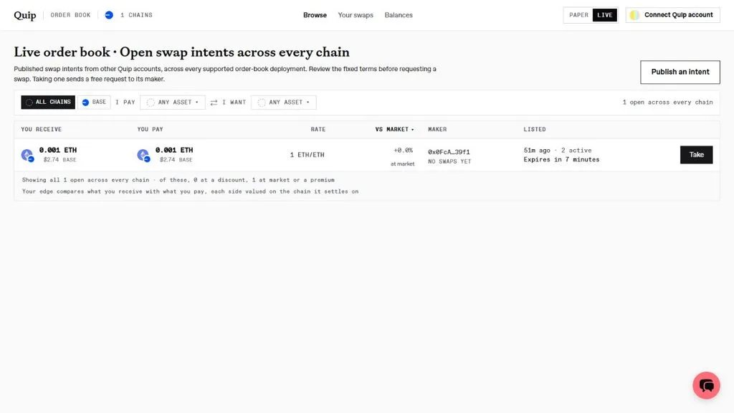Click the YOU PAY column header
Viewport: 734px width, 413px height.
tap(151, 129)
